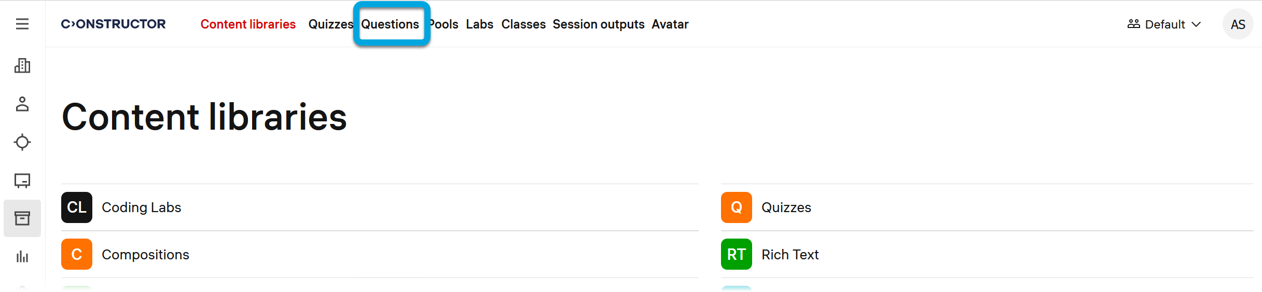Open the Coding Labs library link
Screen dimensions: 1262x292
(x=141, y=207)
